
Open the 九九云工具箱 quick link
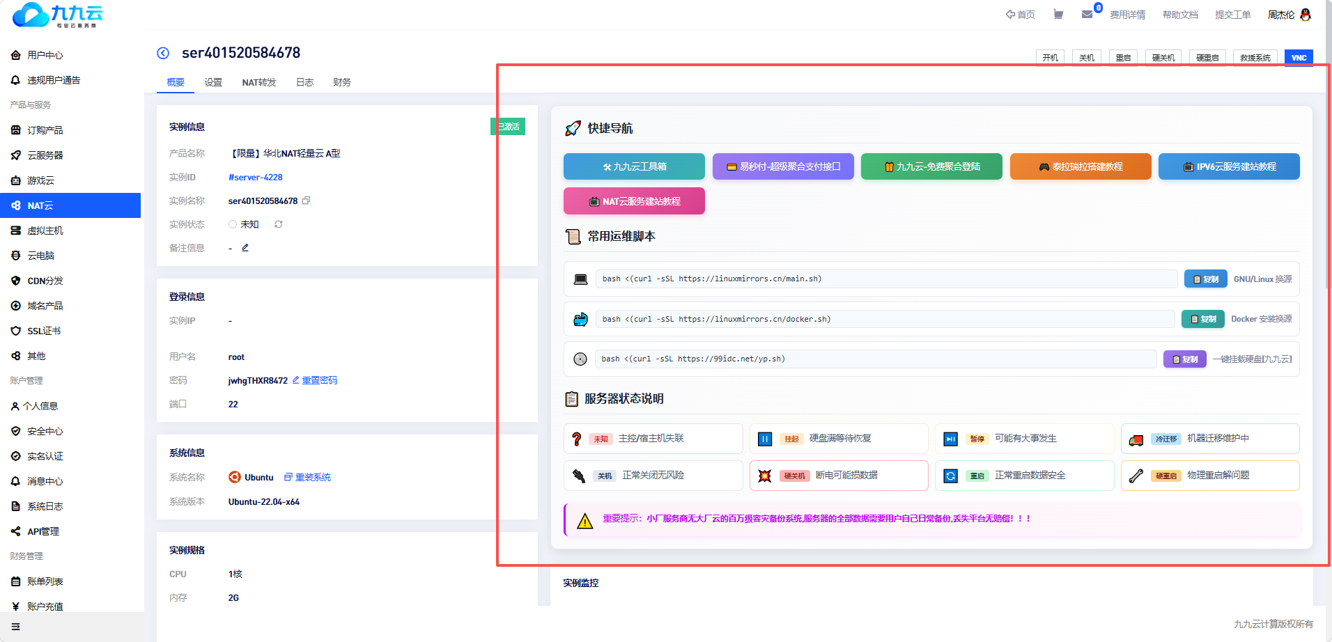(x=634, y=166)
